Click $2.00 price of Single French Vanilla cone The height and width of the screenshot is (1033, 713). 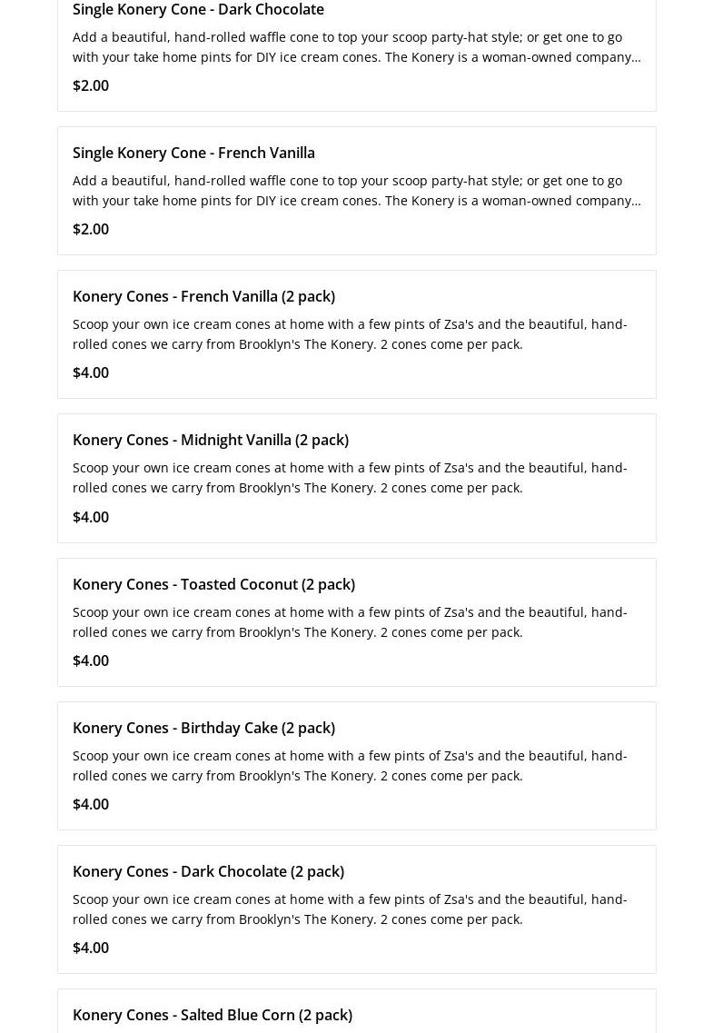coord(91,229)
